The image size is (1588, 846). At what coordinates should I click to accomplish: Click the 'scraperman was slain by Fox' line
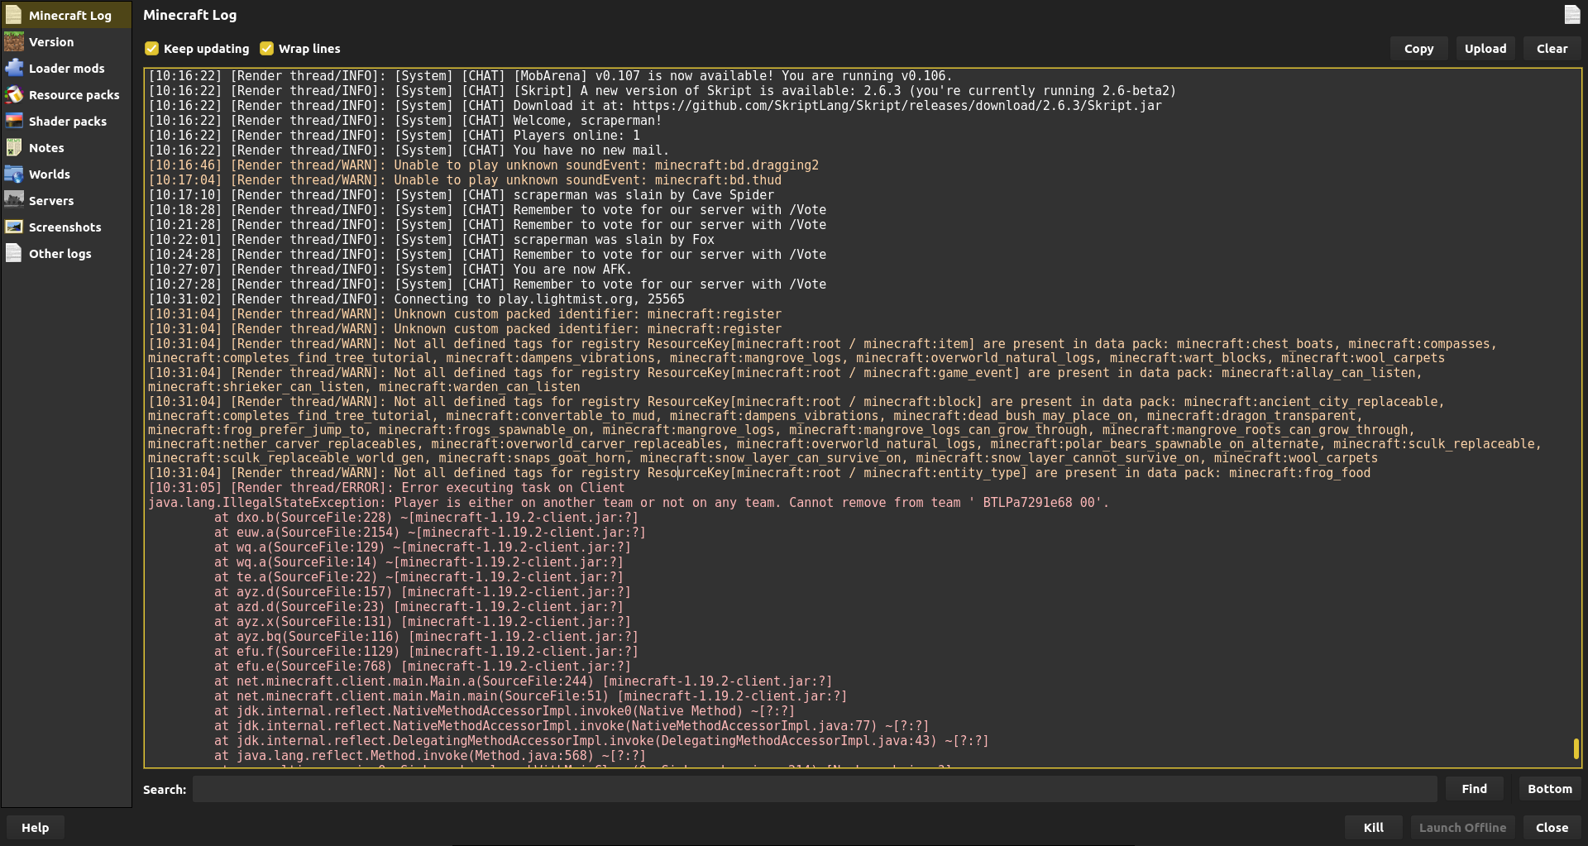[x=431, y=240]
